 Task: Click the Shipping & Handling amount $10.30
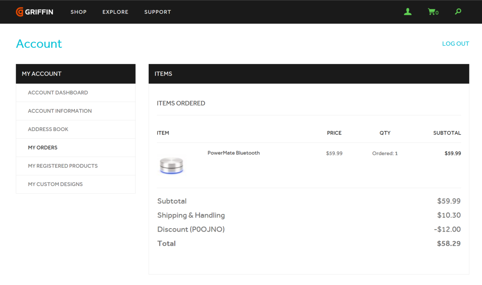point(449,215)
